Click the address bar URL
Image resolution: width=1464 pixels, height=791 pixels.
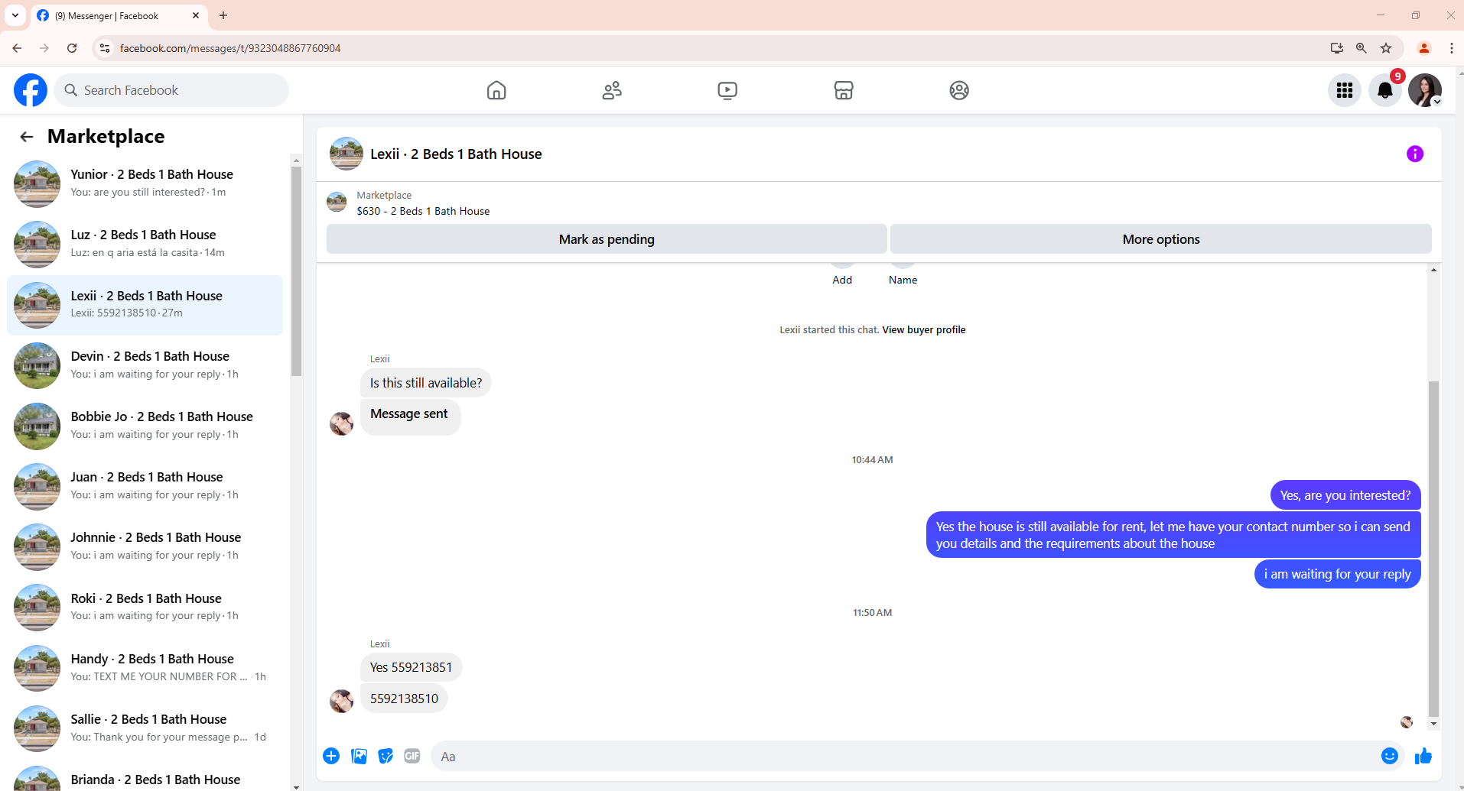[x=230, y=48]
